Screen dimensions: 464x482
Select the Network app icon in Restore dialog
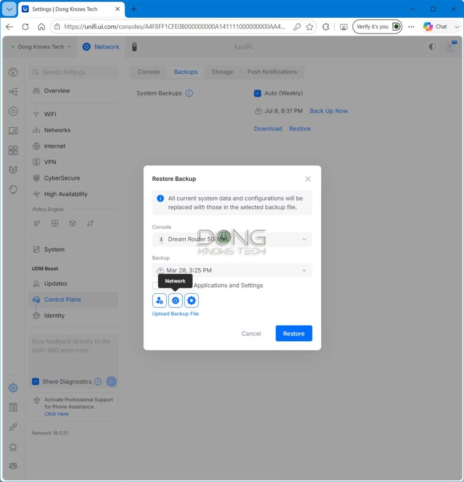(175, 300)
